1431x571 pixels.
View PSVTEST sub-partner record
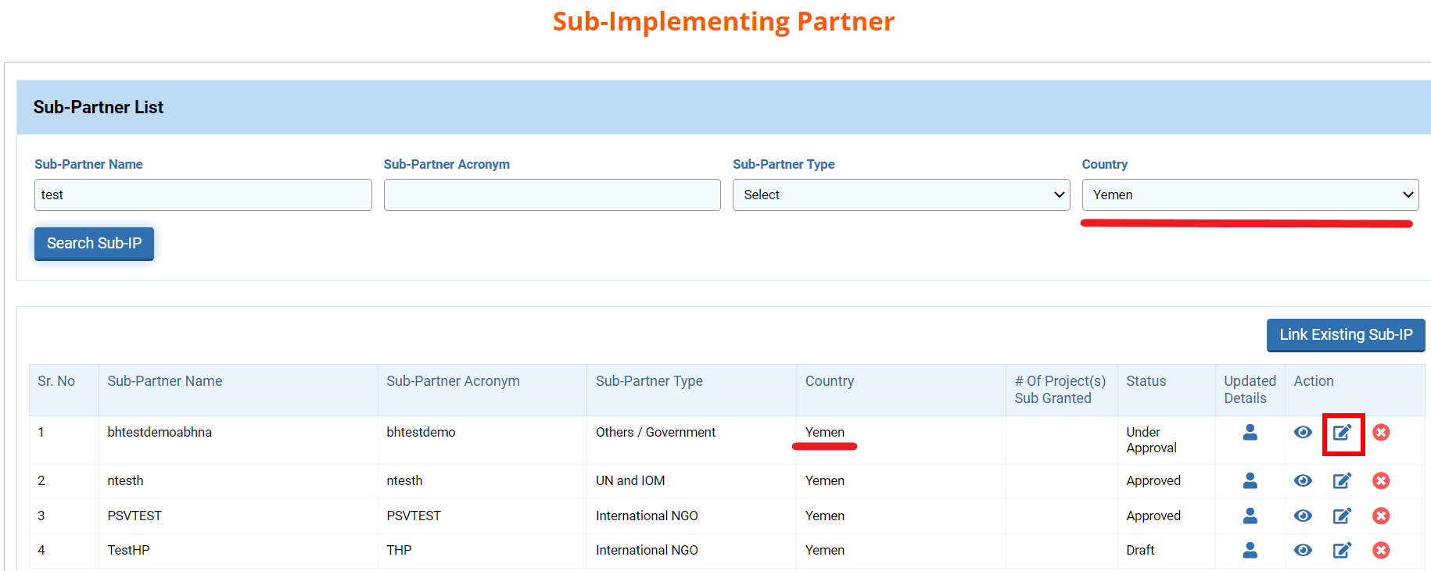(1303, 516)
